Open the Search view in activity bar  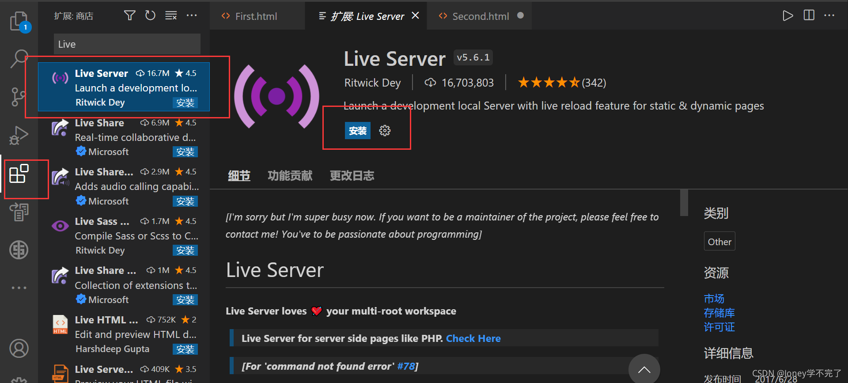coord(19,58)
